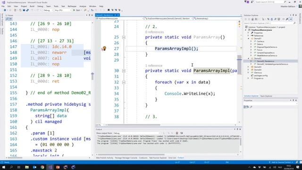Switch to the Error List tab
This screenshot has height=170, width=302.
(172, 158)
